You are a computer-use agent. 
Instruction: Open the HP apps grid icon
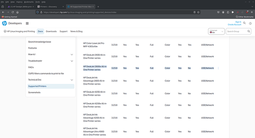coord(27,23)
